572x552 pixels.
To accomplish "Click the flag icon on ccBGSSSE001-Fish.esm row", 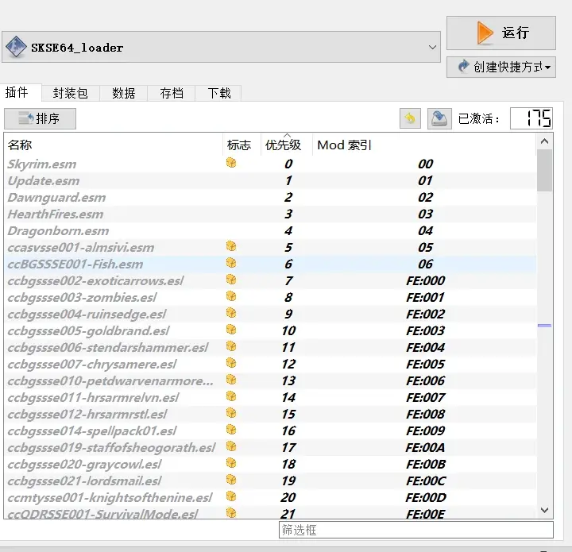I will (231, 263).
